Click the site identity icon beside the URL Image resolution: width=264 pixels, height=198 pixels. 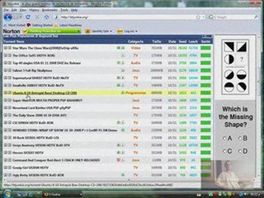pos(56,17)
